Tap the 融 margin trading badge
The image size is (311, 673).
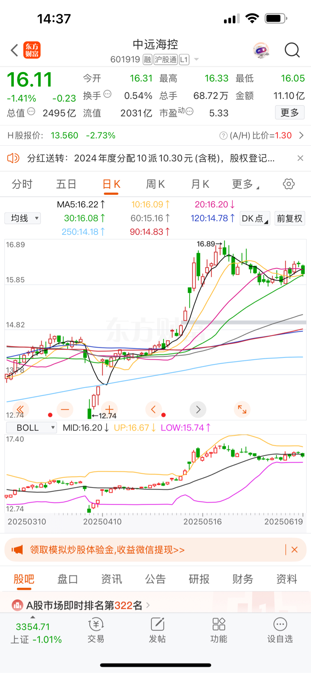(147, 60)
